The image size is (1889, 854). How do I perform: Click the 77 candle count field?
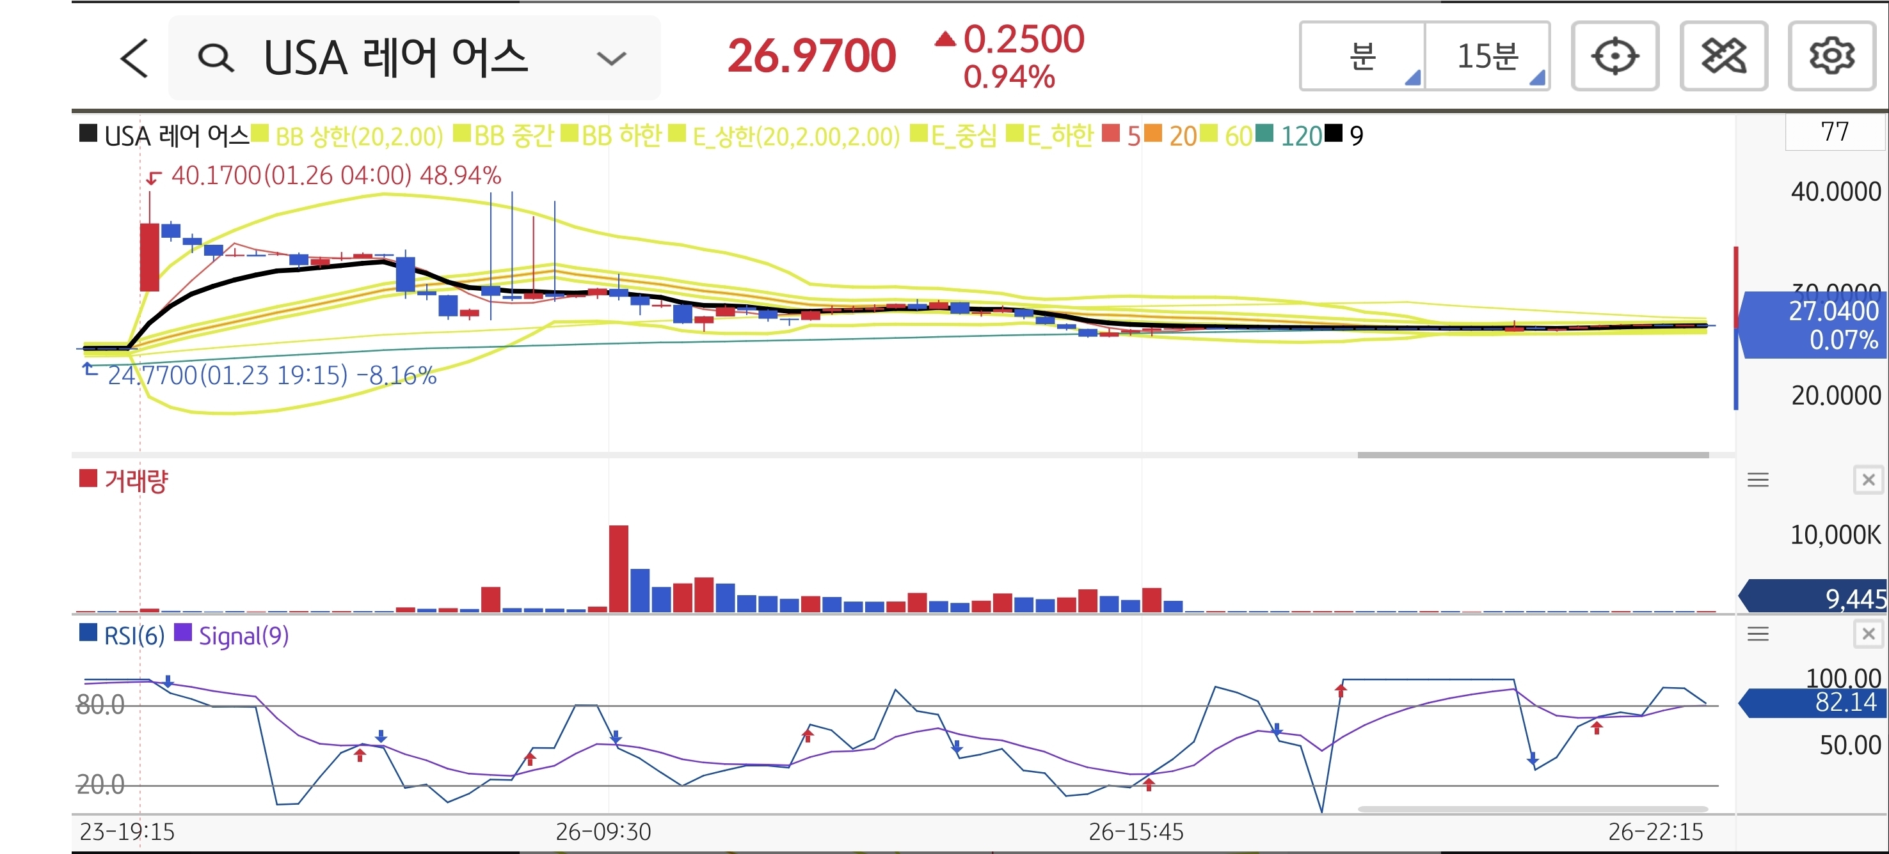click(1834, 132)
